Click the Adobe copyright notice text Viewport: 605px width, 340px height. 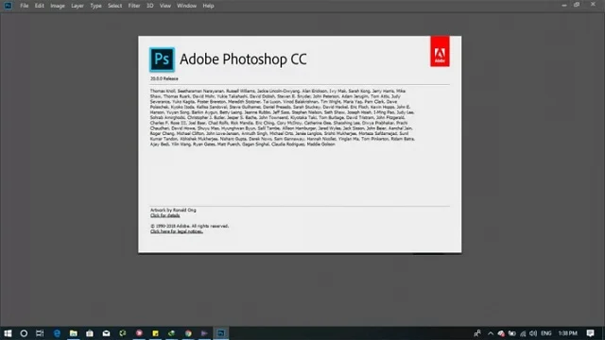189,226
